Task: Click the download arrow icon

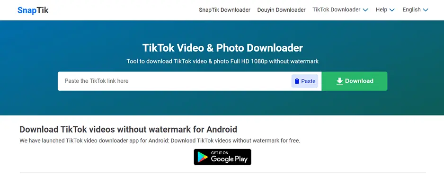Action: tap(339, 81)
